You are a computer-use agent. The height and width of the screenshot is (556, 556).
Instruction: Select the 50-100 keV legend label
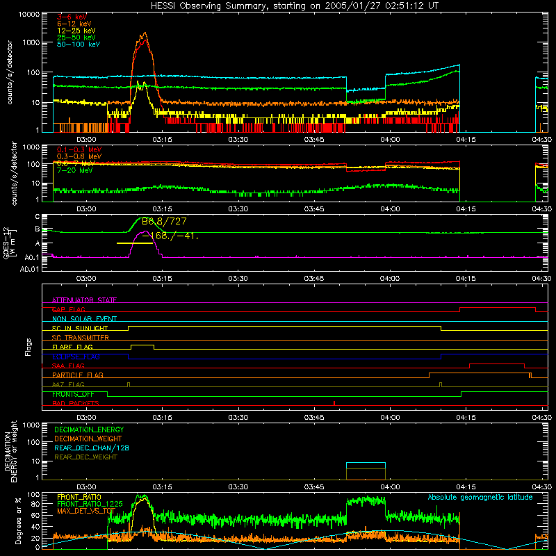pos(78,44)
